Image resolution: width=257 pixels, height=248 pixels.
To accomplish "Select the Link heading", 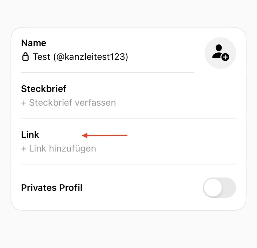I will click(30, 135).
